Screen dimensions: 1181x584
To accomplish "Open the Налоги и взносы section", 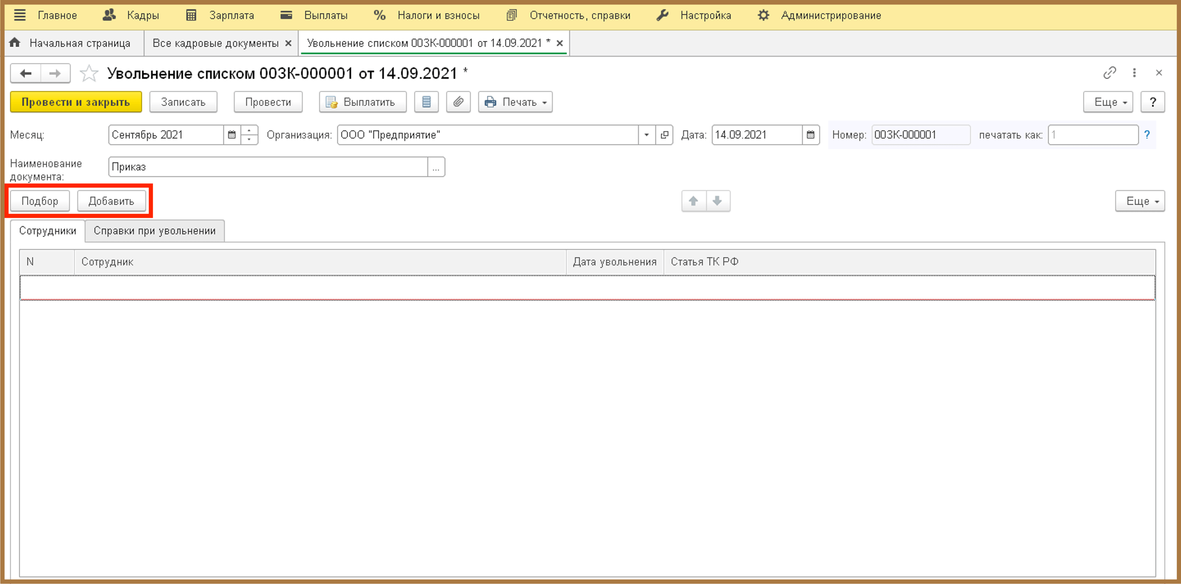I will tap(427, 15).
